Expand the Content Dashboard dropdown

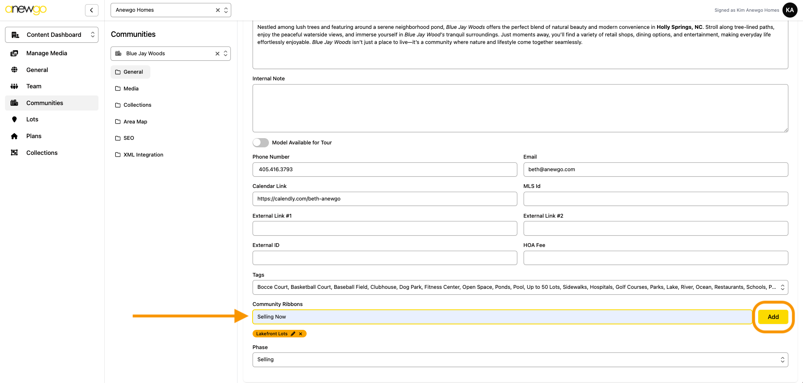click(52, 35)
